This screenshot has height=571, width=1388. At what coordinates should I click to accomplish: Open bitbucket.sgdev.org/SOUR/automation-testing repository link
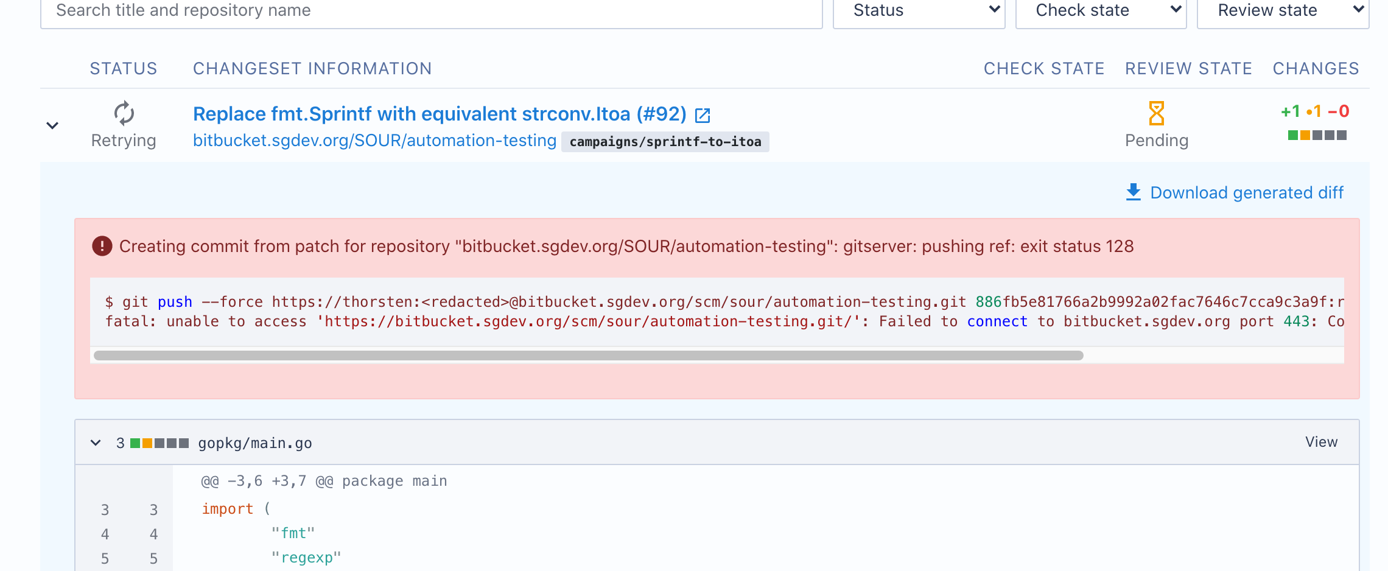[x=374, y=141]
